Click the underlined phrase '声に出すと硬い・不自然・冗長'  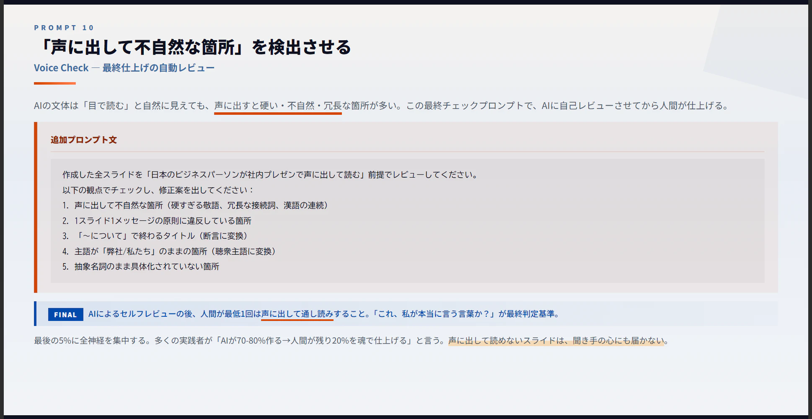[278, 106]
